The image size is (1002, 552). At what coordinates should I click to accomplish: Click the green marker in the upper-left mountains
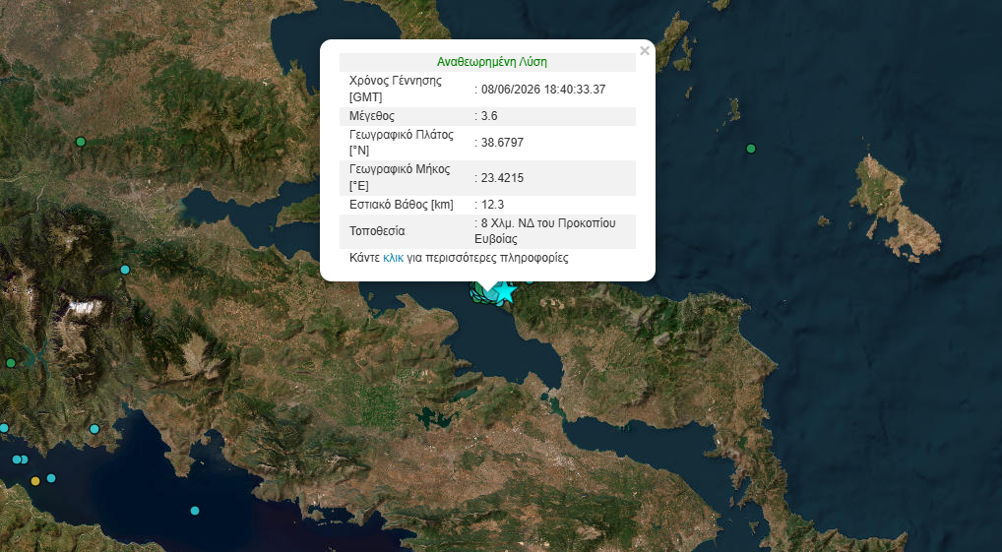(x=81, y=141)
